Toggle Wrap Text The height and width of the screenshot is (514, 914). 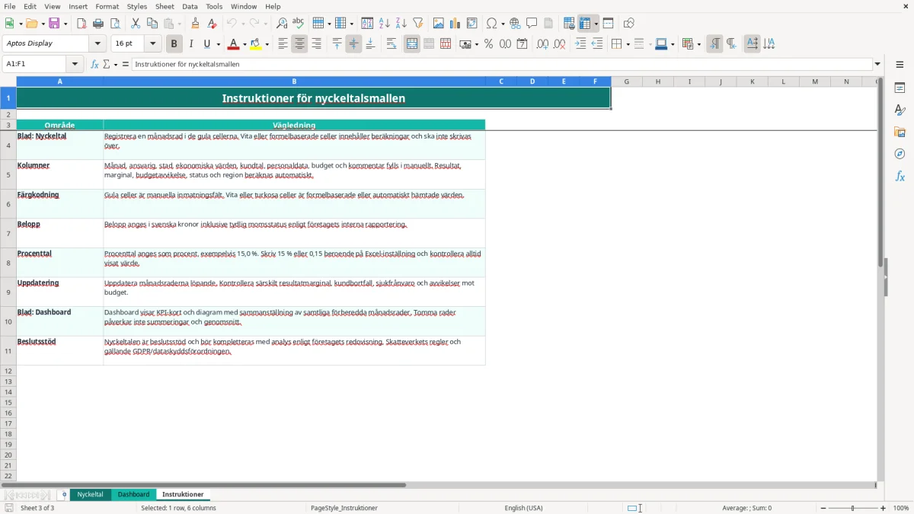pos(391,44)
